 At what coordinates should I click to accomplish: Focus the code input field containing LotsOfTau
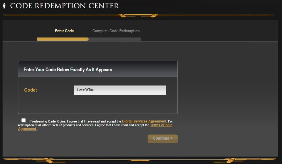(x=120, y=90)
